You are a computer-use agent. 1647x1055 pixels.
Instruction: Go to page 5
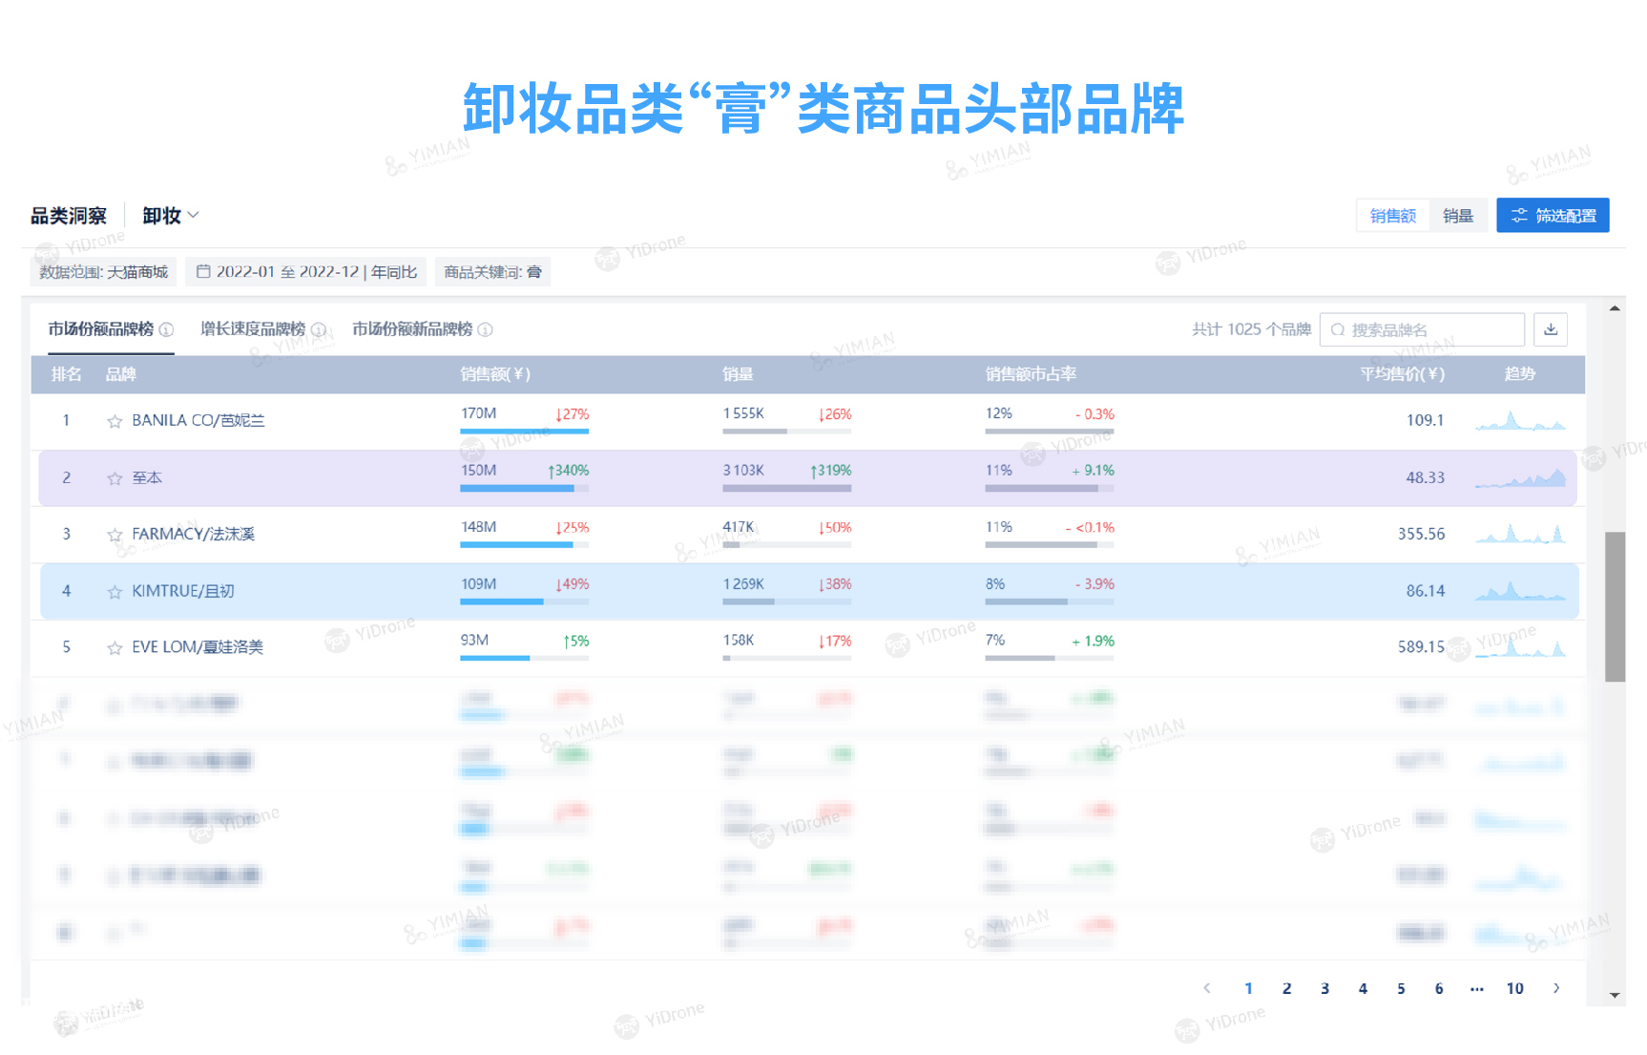(x=1401, y=988)
